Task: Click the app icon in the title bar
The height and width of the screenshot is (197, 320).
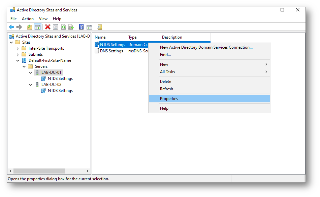Action: click(12, 10)
